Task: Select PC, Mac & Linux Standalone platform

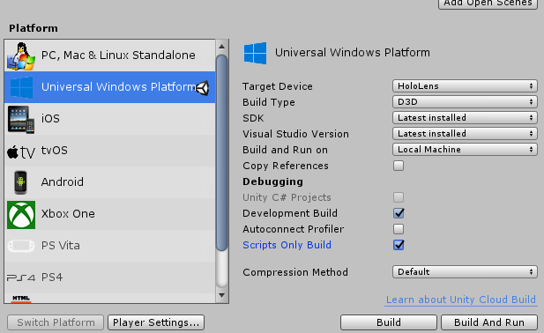Action: click(109, 55)
